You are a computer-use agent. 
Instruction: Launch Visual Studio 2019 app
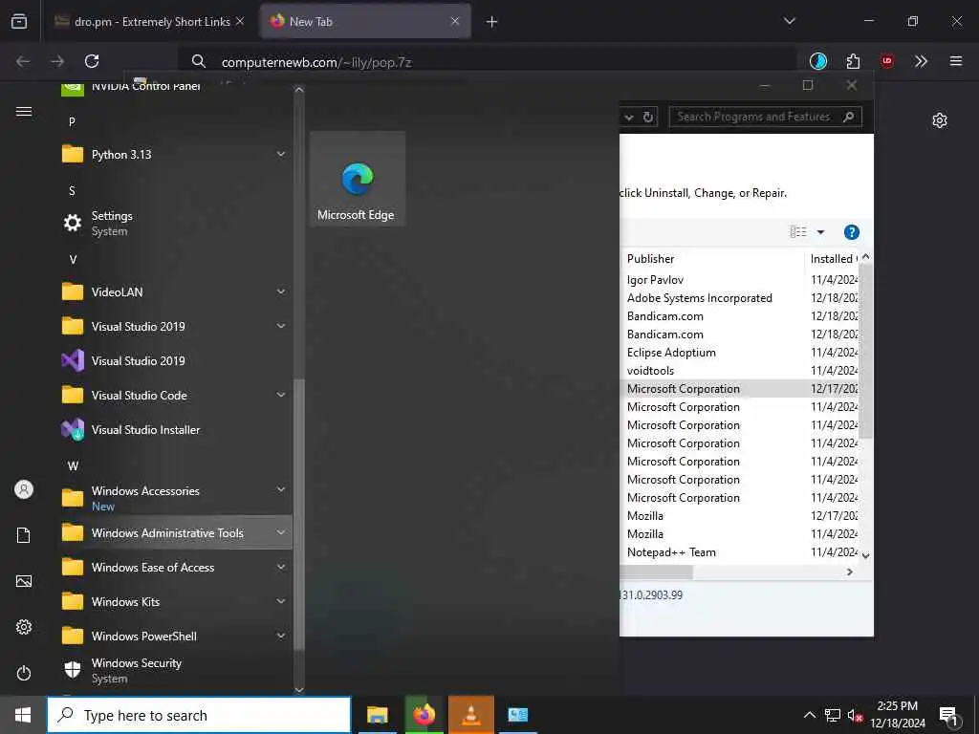click(x=176, y=360)
